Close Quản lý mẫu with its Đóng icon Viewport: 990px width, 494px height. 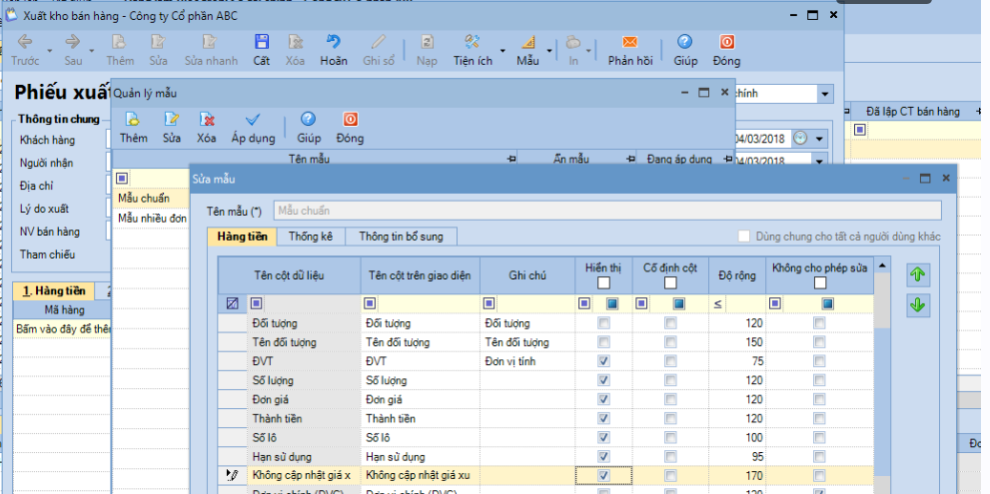click(350, 119)
